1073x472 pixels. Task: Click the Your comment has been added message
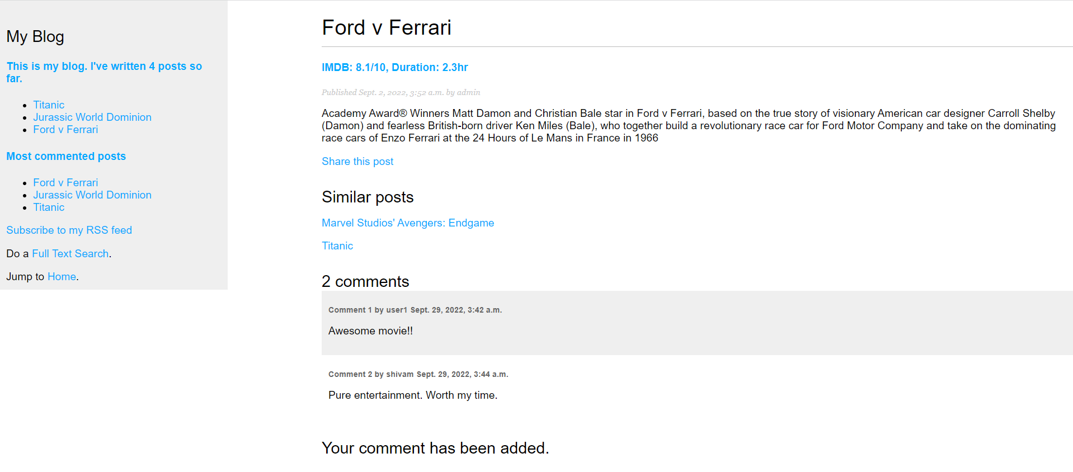coord(435,449)
